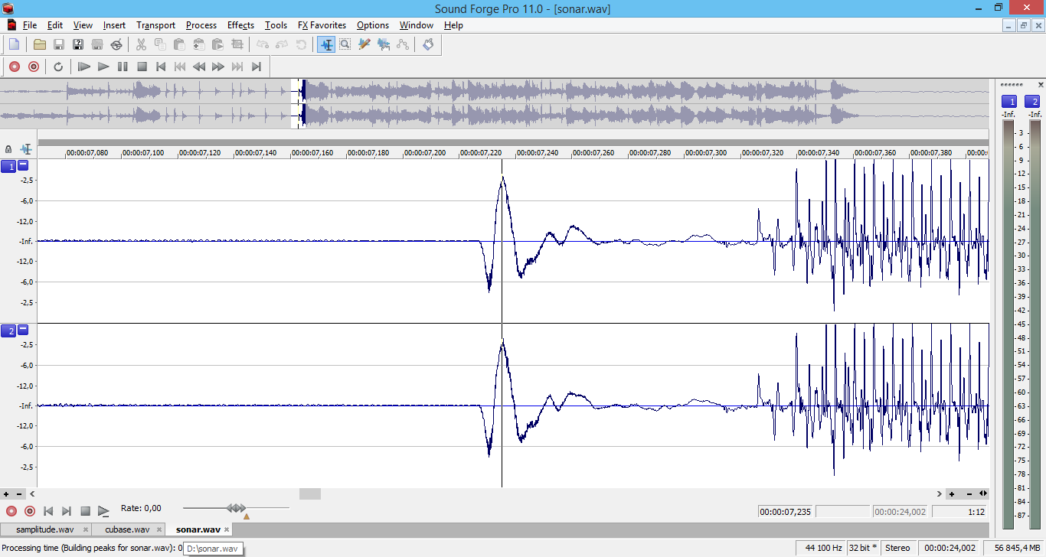Toggle Loop Playback icon in transport toolbar
This screenshot has width=1046, height=557.
pyautogui.click(x=58, y=67)
